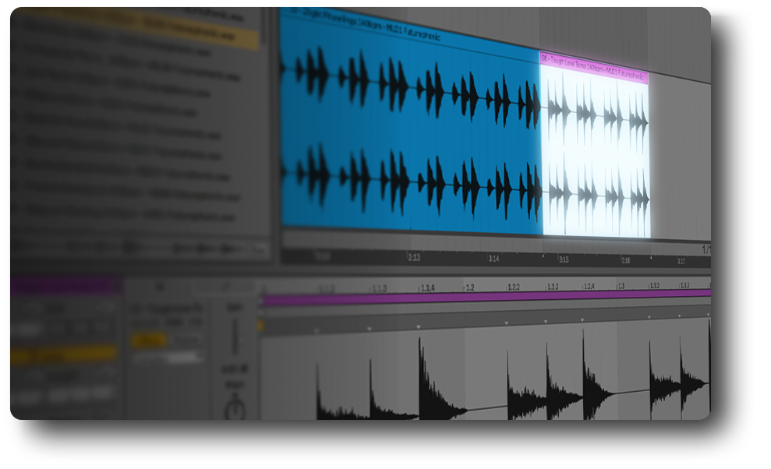
Task: Click the preview bar below browser list
Action: (140, 248)
